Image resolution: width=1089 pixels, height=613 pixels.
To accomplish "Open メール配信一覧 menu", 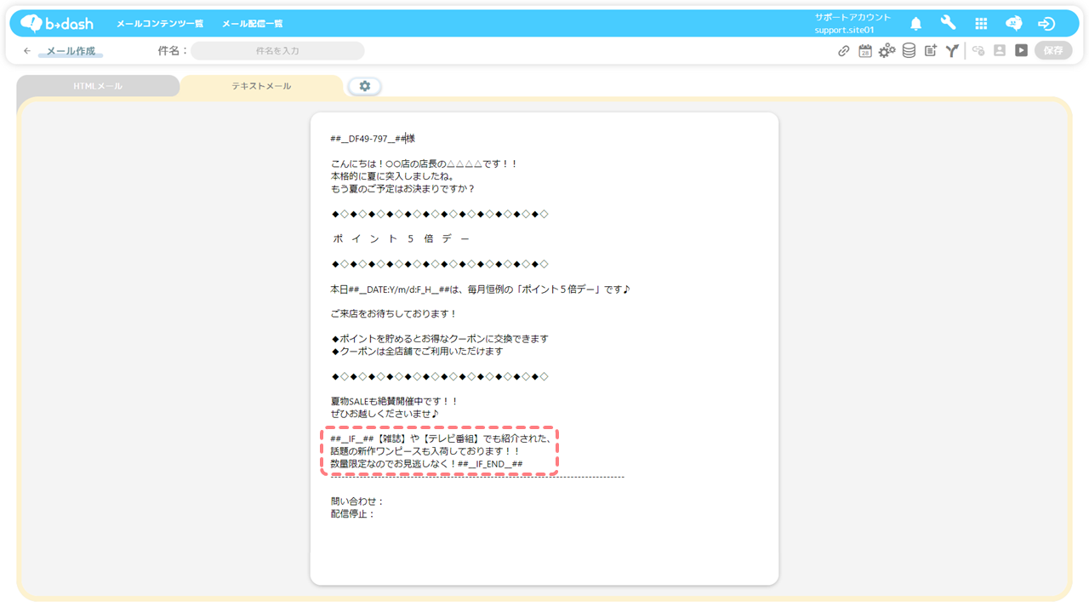I will (x=253, y=24).
